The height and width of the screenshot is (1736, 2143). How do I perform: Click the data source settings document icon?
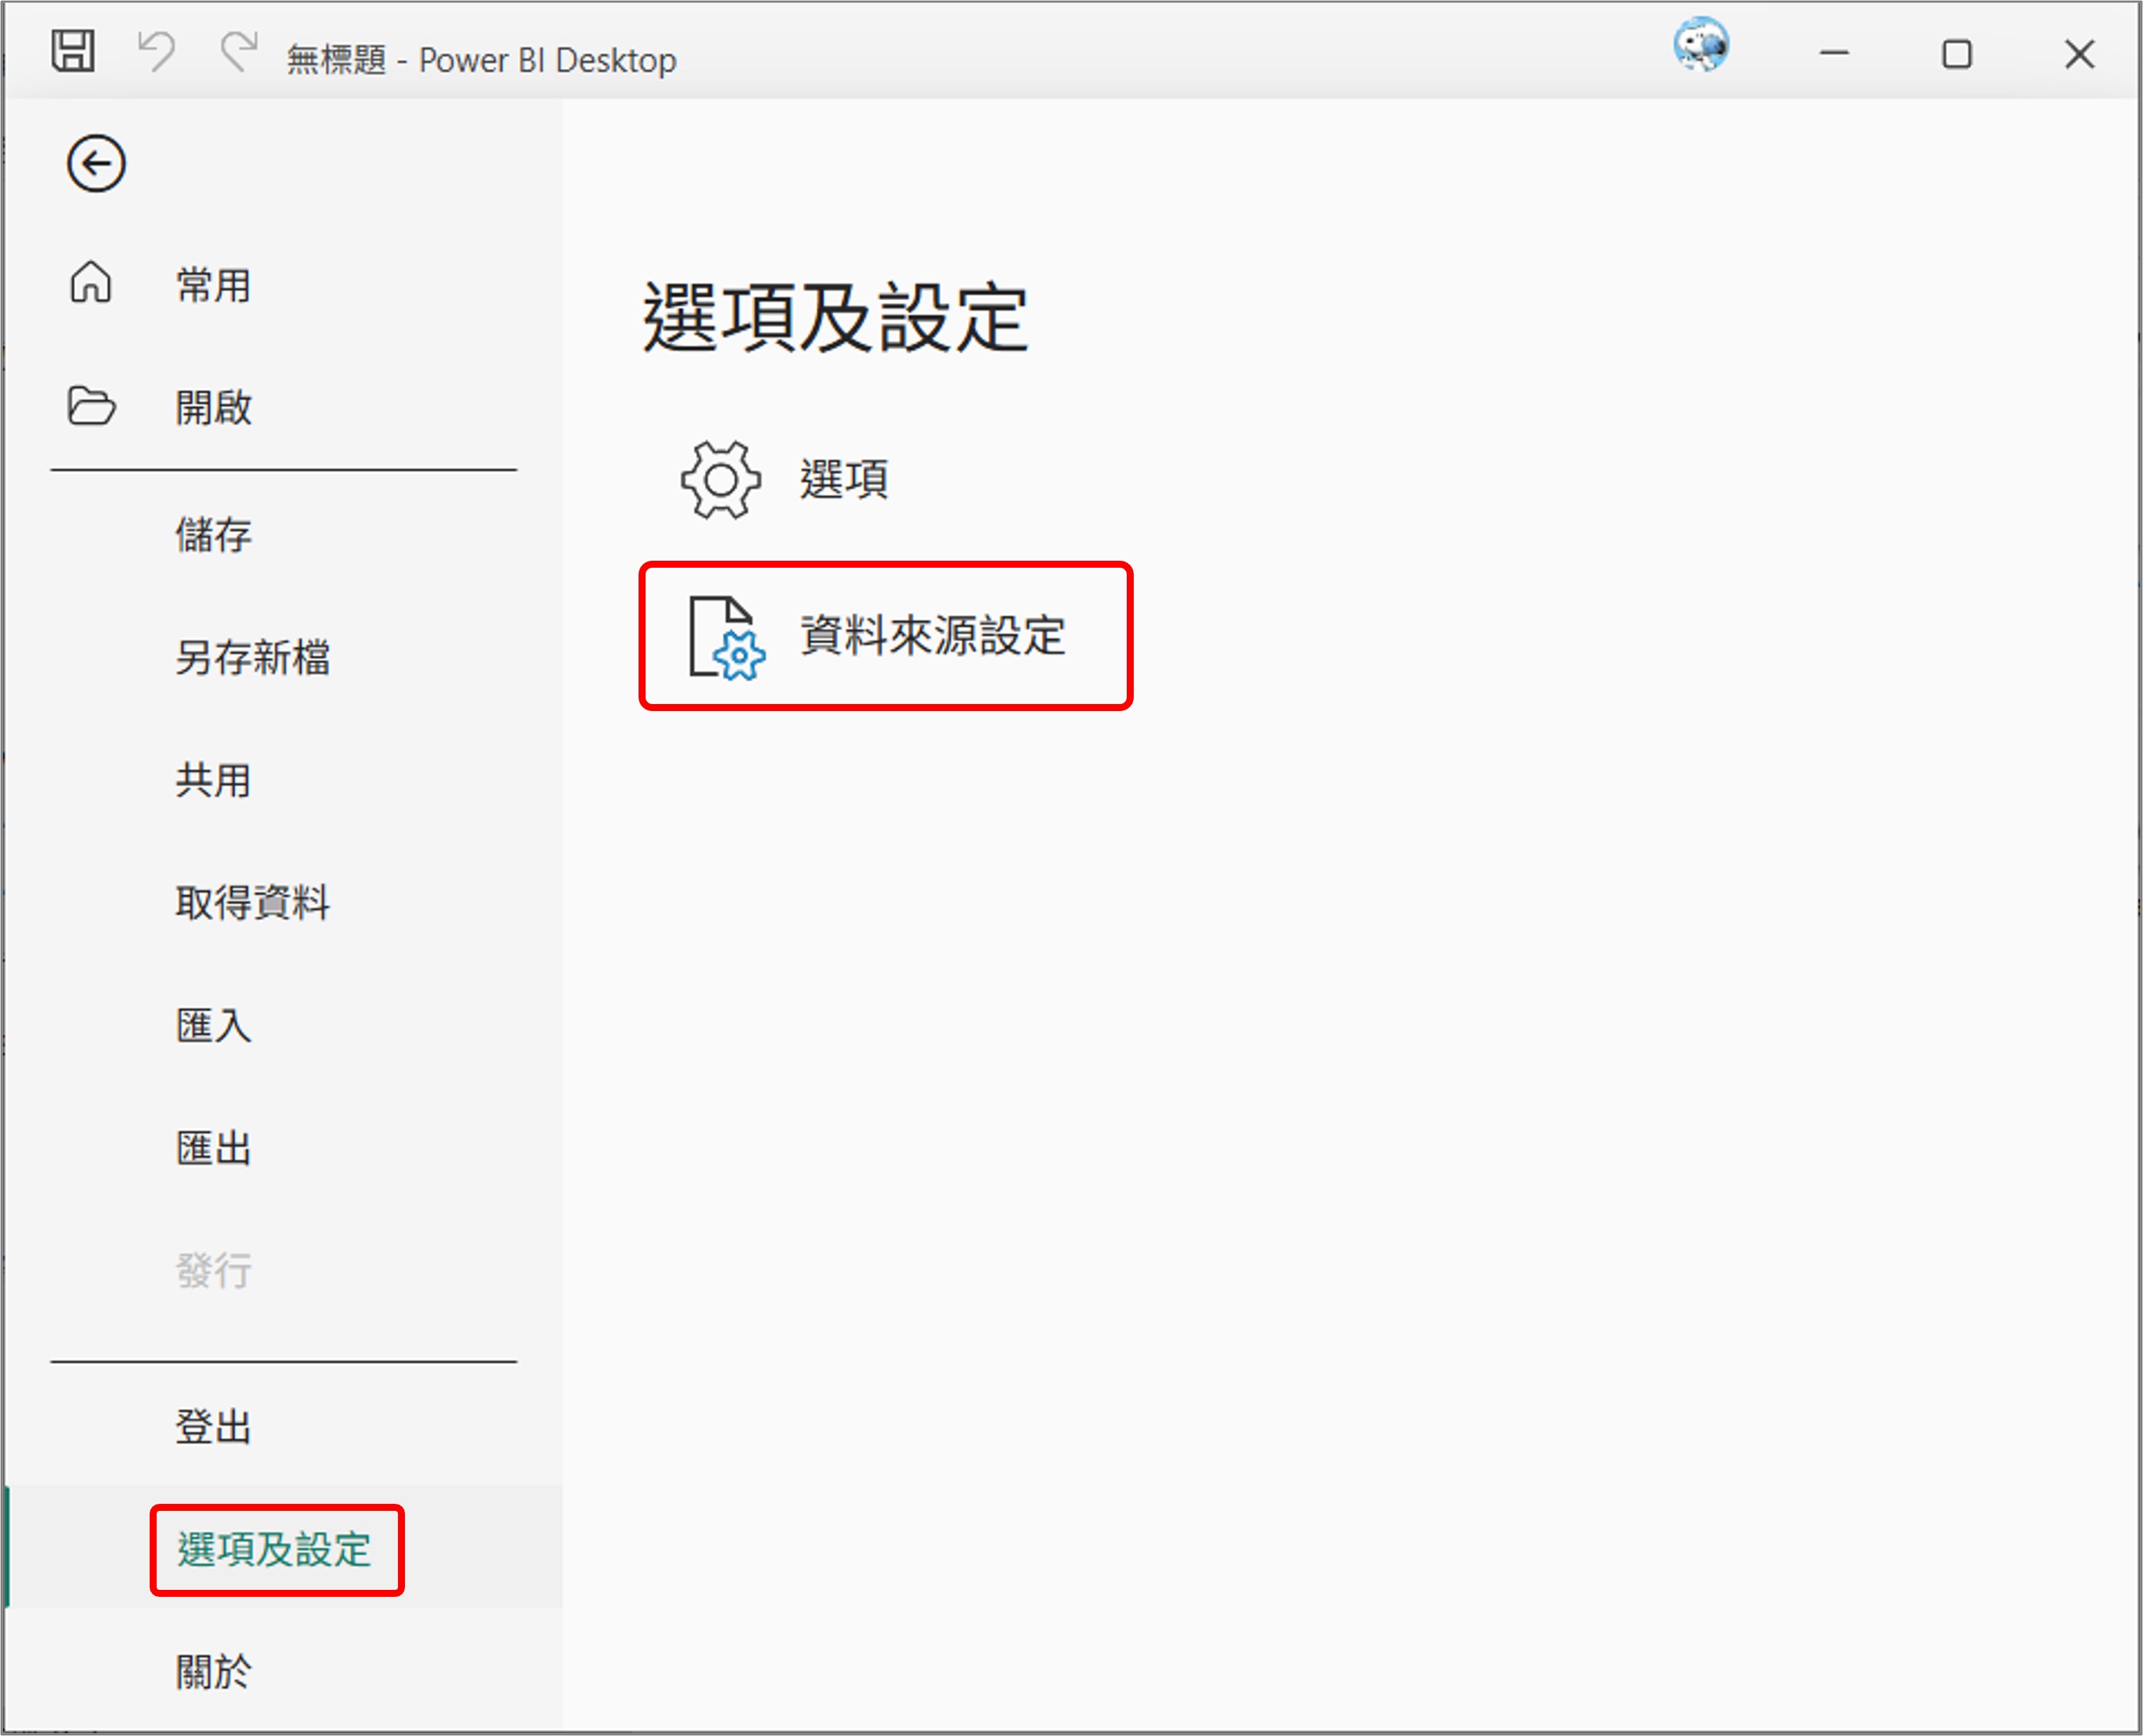click(x=727, y=638)
